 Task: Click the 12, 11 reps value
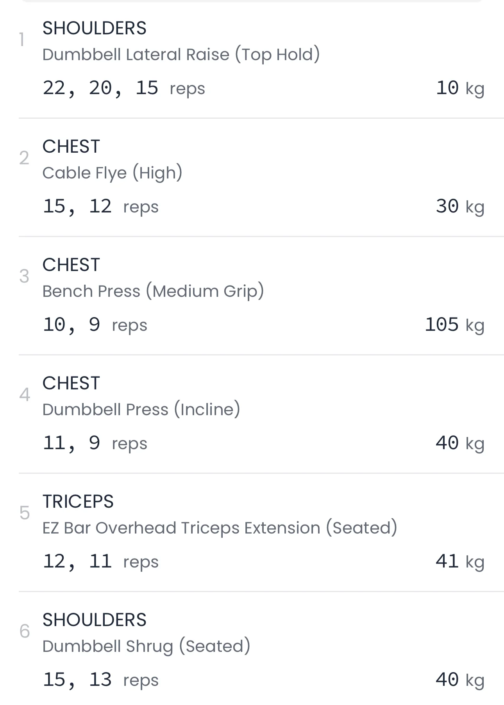100,562
